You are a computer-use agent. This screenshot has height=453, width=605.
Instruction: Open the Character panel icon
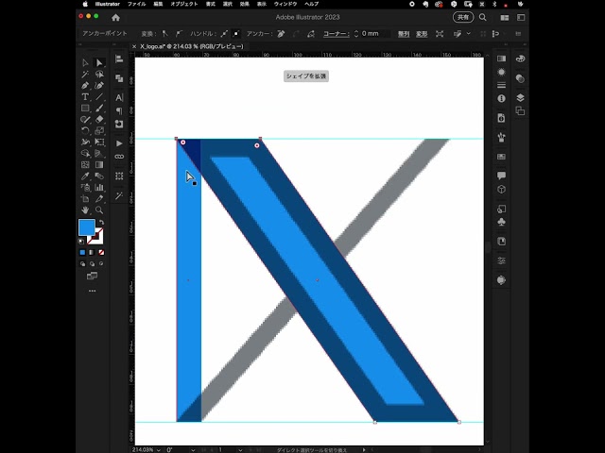click(119, 97)
